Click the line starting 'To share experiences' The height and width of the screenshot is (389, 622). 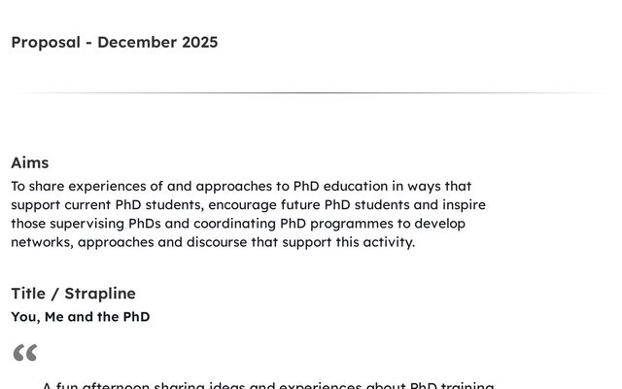[240, 186]
